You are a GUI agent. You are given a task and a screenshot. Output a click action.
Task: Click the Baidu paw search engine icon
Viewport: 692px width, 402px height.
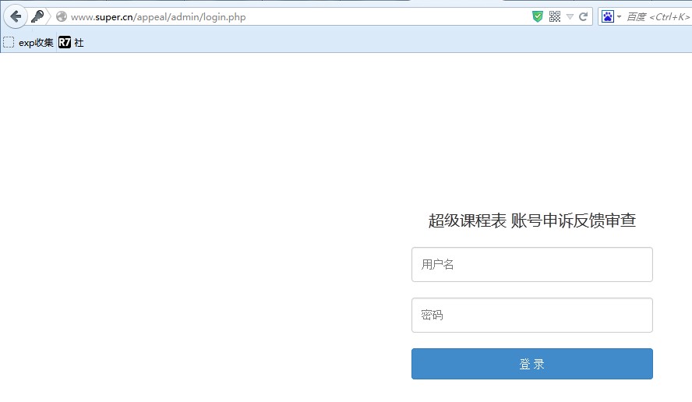tap(608, 17)
